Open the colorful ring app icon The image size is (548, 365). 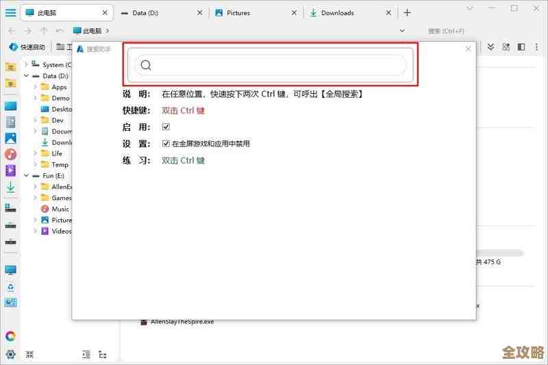10,336
